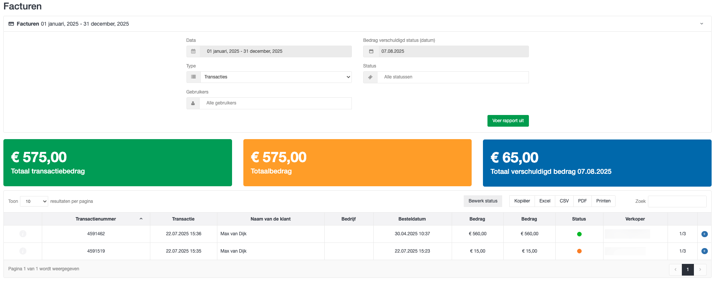Sort by Besteldatum column header
Screen dimensions: 715x282
tap(412, 219)
